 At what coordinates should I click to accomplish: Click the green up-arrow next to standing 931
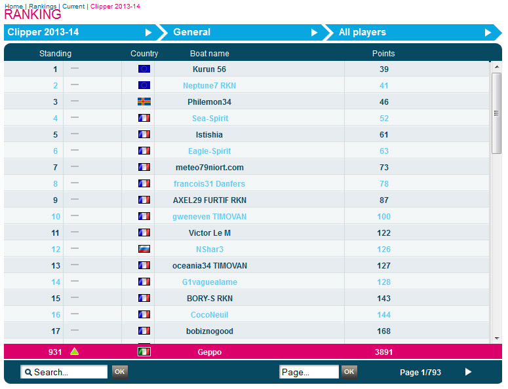point(74,352)
